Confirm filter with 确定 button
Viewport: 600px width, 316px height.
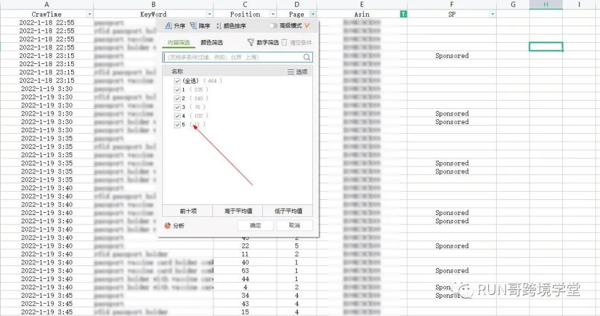click(255, 225)
